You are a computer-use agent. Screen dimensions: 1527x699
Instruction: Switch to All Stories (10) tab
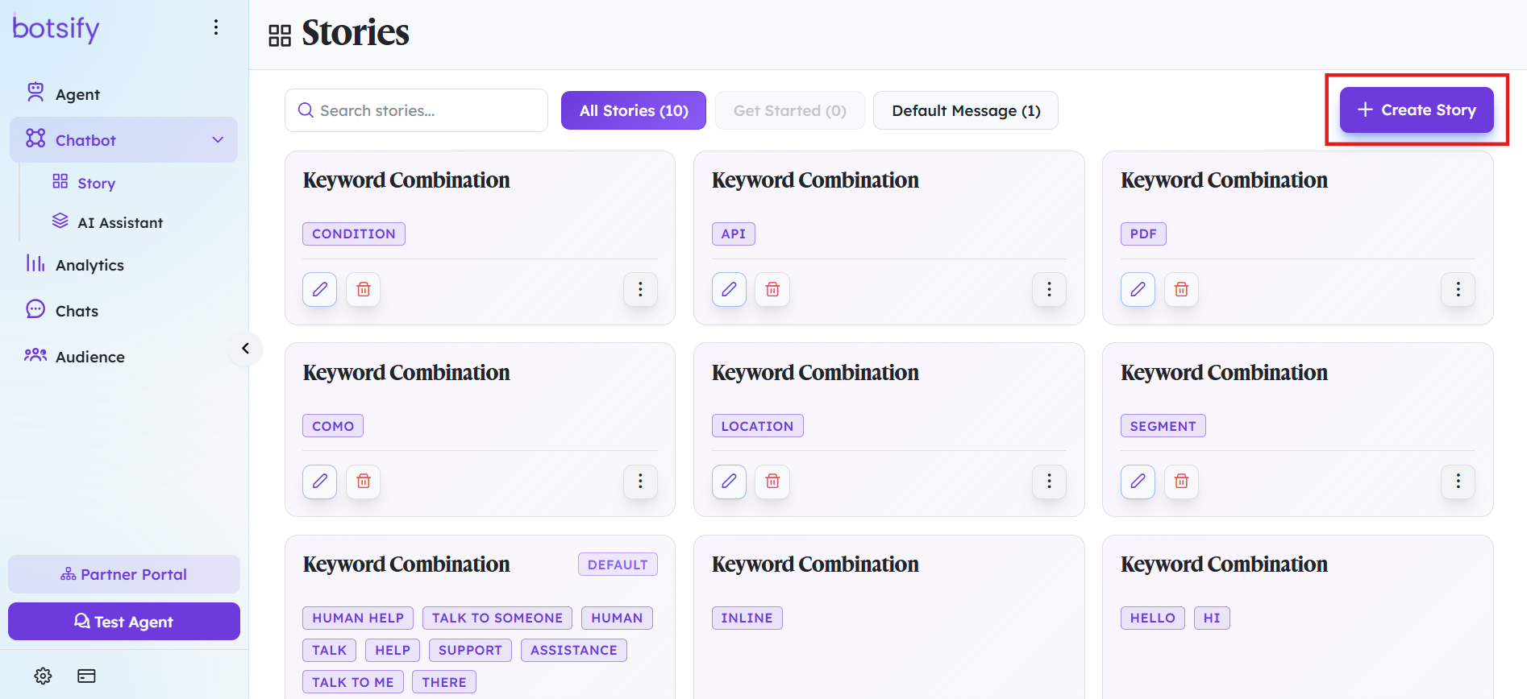pyautogui.click(x=634, y=110)
